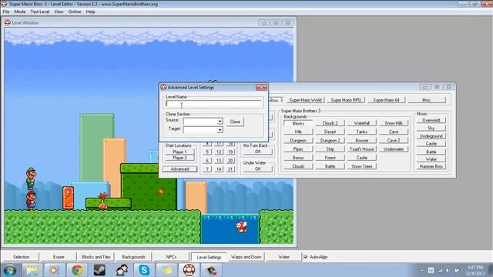Image resolution: width=493 pixels, height=277 pixels.
Task: Choose Hammer Bros music
Action: click(x=431, y=166)
